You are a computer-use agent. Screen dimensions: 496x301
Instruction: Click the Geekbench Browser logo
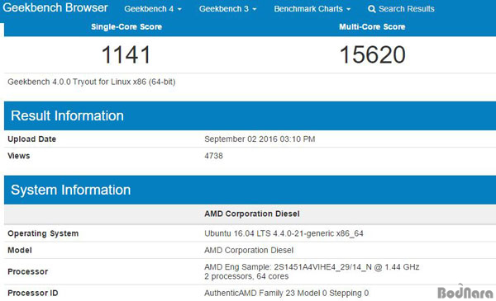[x=55, y=7]
